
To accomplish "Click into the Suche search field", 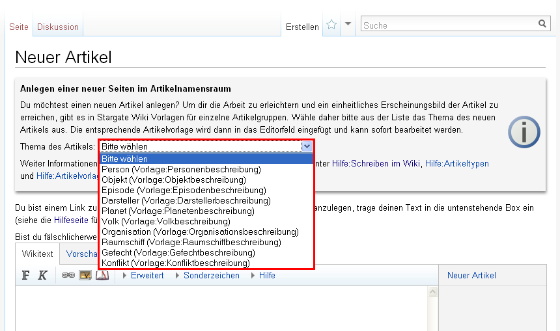I will pyautogui.click(x=448, y=25).
